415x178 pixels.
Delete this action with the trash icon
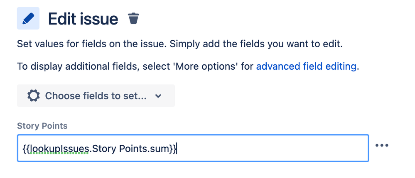(133, 19)
